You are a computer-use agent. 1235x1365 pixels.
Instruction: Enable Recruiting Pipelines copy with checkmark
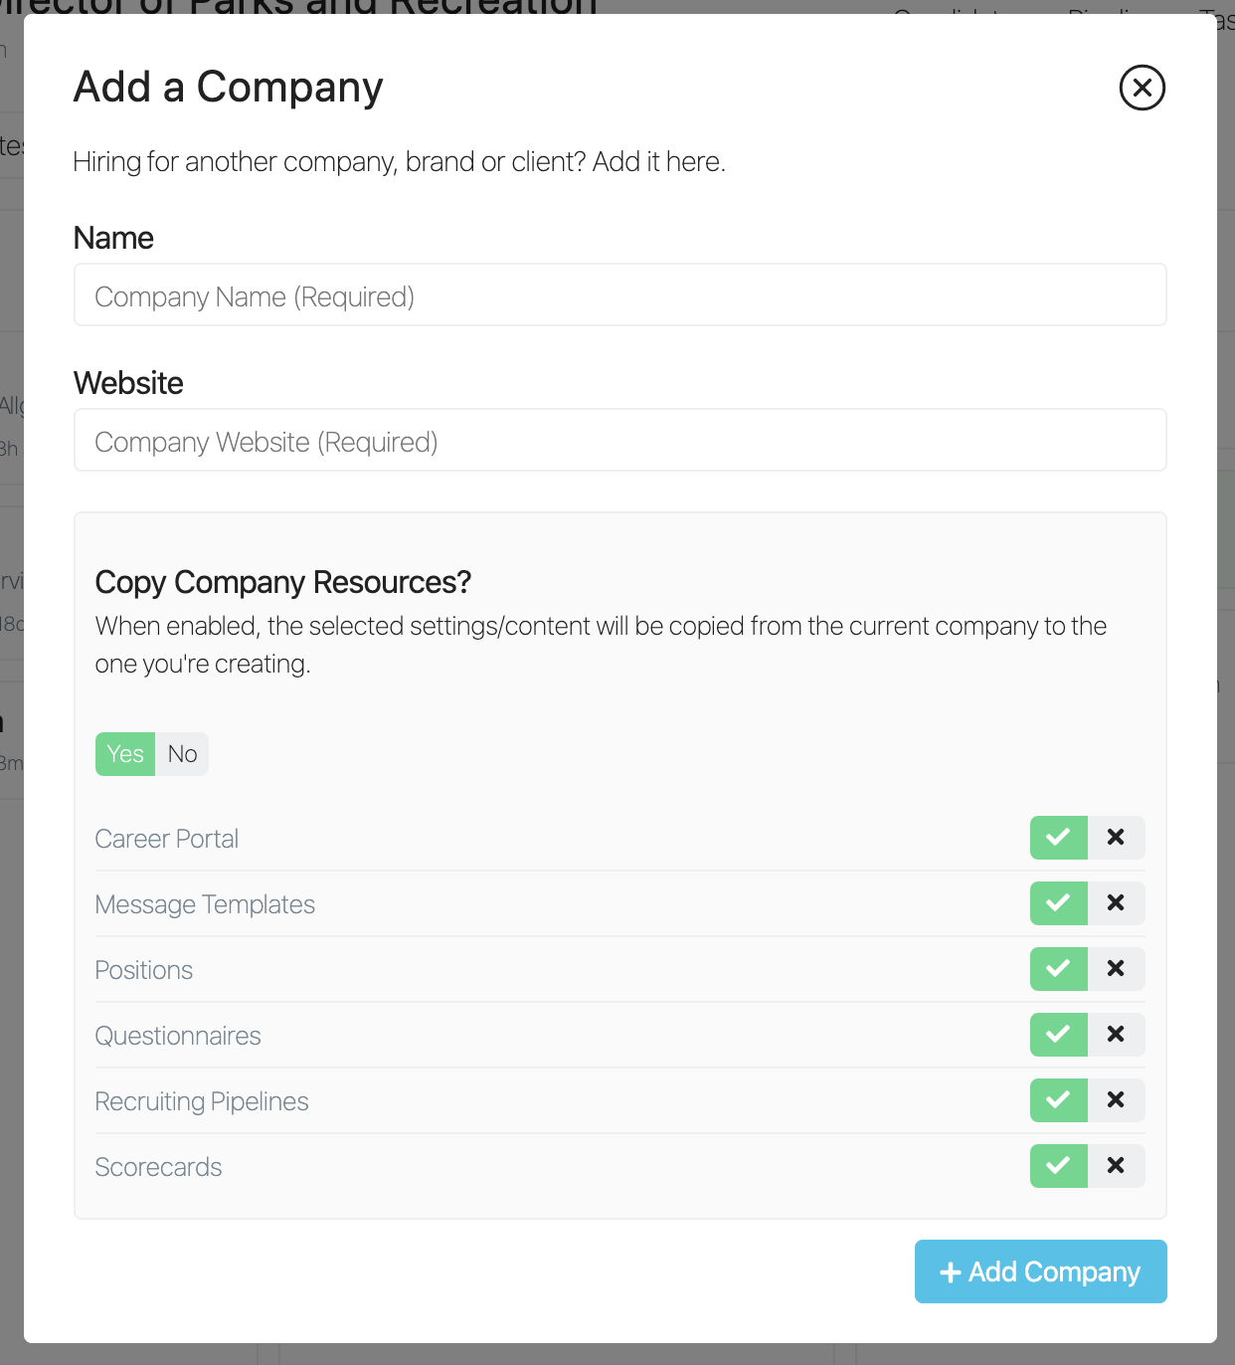[1058, 1100]
